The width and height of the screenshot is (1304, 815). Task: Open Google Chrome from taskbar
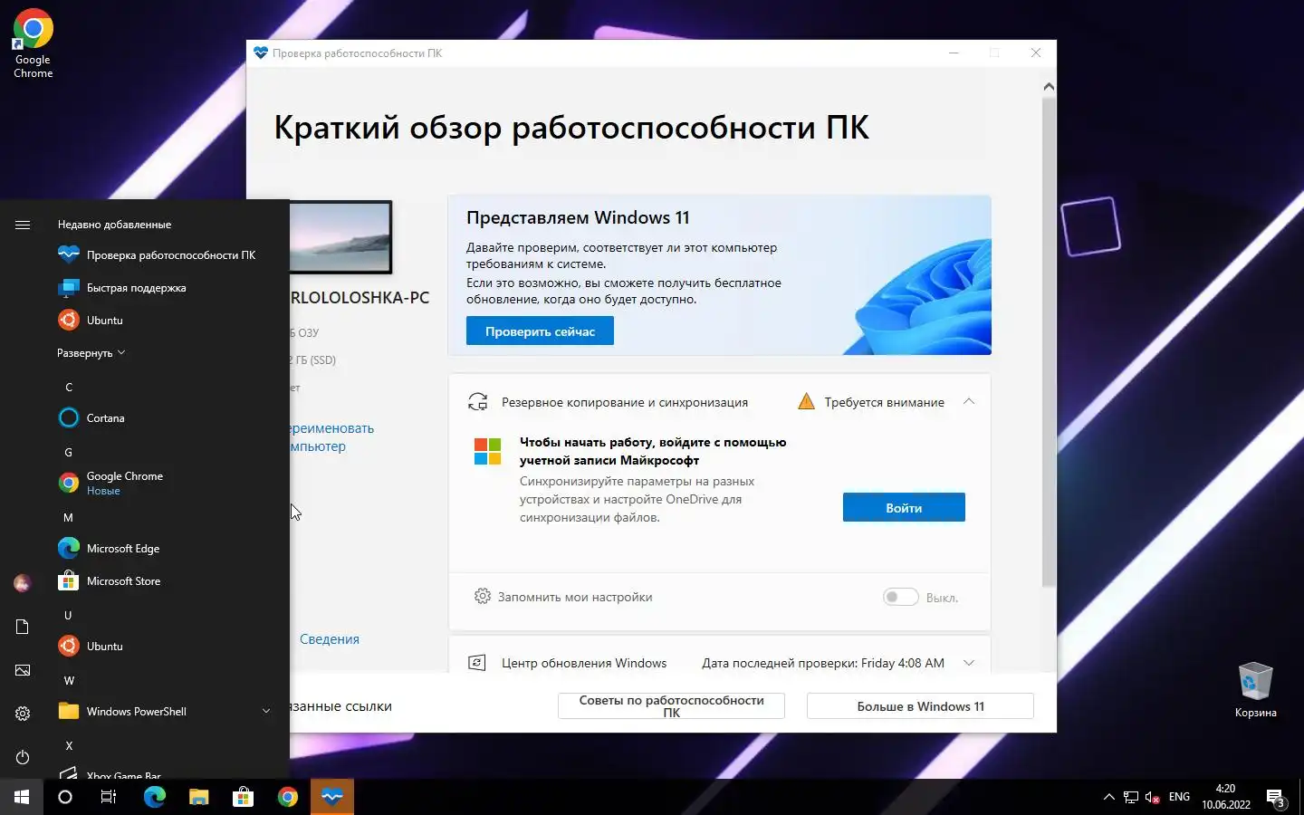(288, 797)
